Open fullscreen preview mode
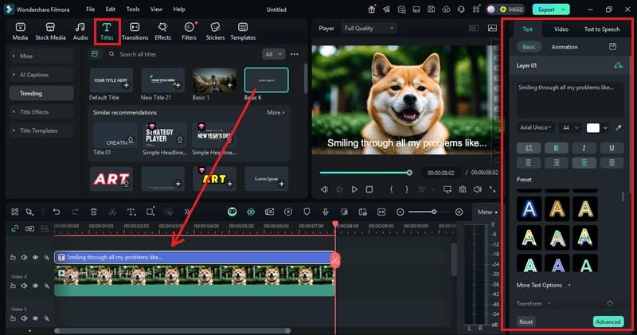 (492, 189)
